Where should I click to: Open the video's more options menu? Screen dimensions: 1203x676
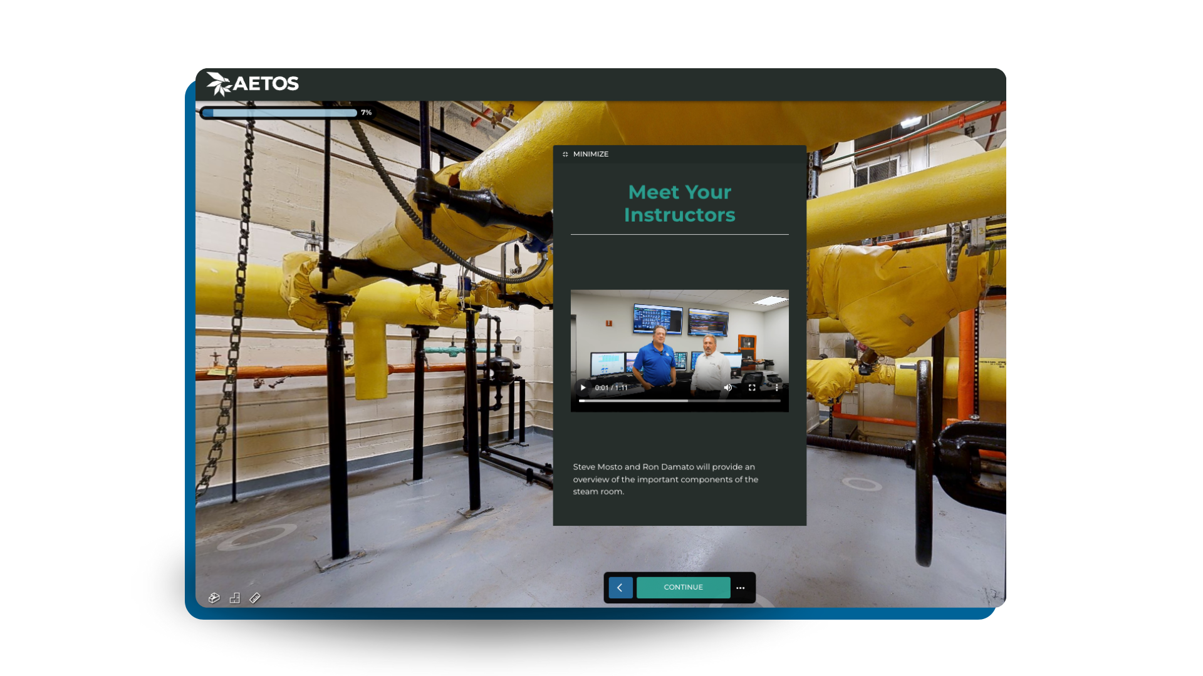tap(776, 387)
